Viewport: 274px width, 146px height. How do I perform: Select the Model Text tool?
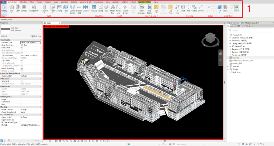click(x=113, y=9)
